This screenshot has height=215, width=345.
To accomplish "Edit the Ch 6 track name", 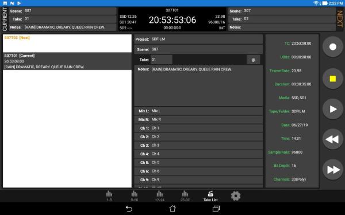I will pos(198,171).
